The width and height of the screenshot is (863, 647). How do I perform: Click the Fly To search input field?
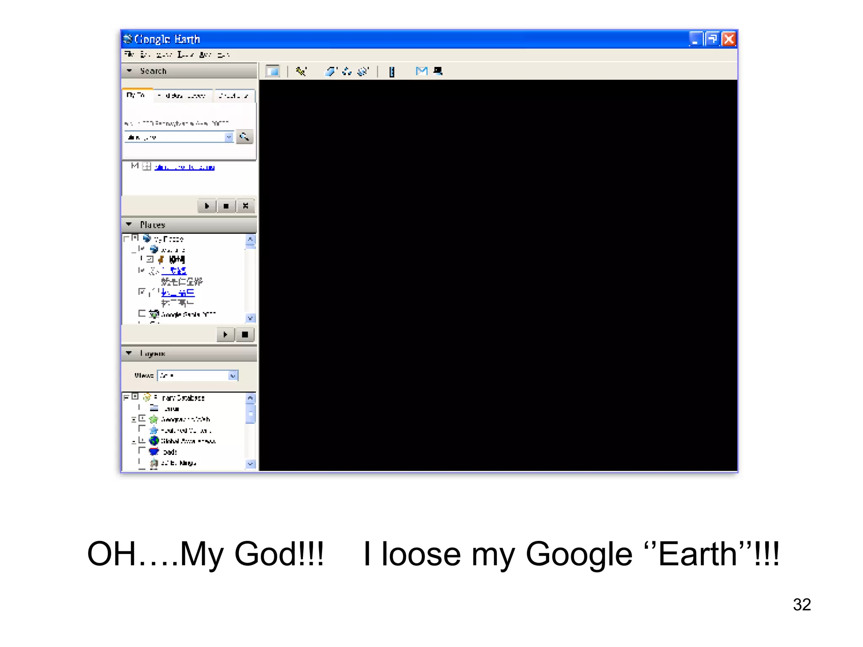pos(175,137)
